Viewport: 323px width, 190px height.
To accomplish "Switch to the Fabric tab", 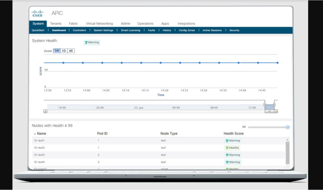I will [x=73, y=23].
